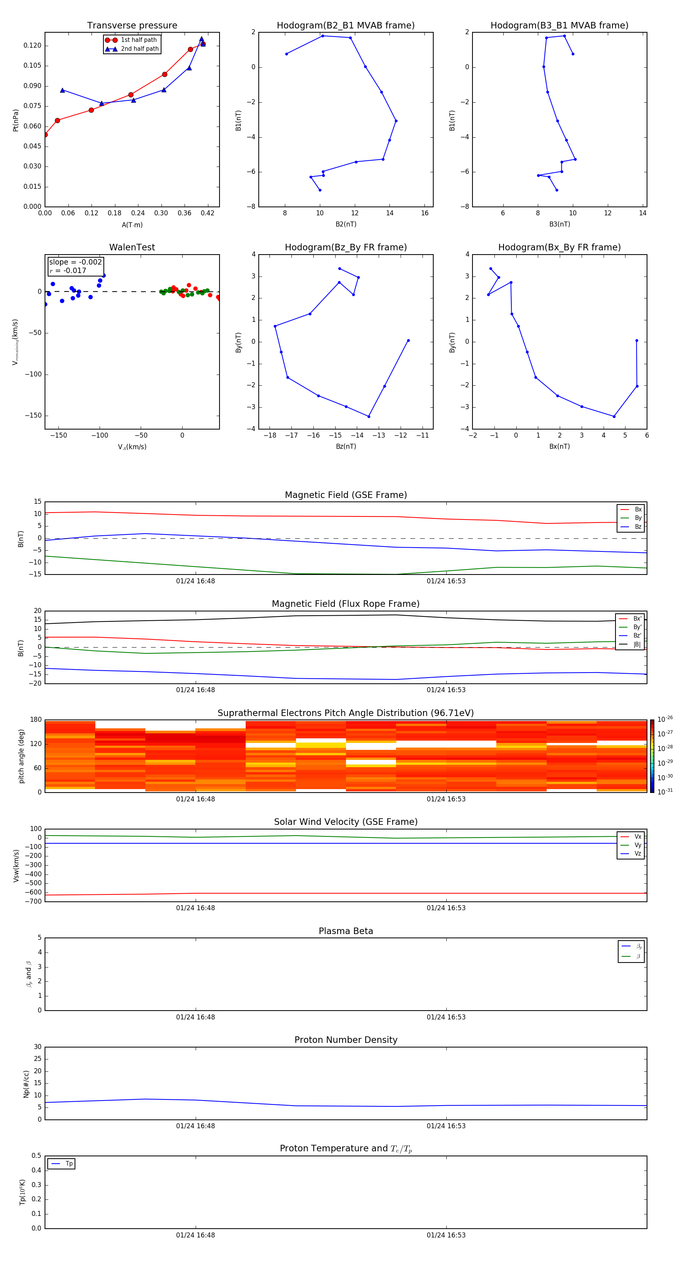Click the 'A(T·m)' x-axis label
692x1269 pixels.
tap(132, 225)
